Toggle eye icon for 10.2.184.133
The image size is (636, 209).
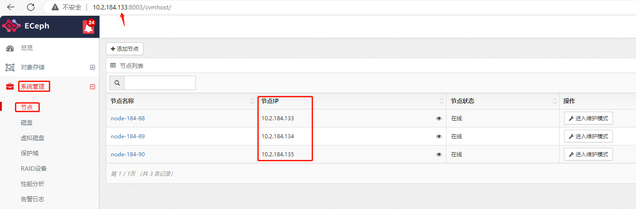(x=439, y=118)
